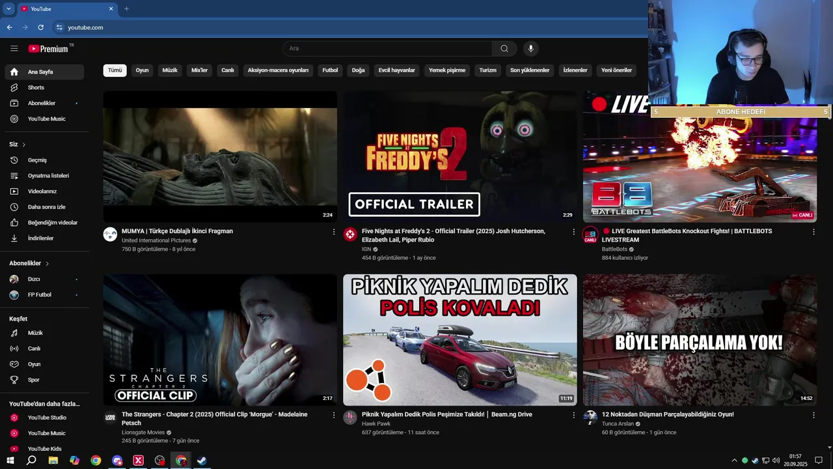Open BattleBots channel avatar
Image resolution: width=833 pixels, height=469 pixels.
coord(590,234)
